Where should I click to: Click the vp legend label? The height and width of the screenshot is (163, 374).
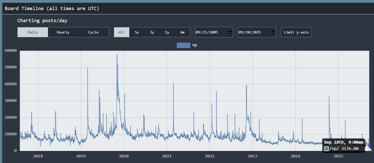[195, 45]
